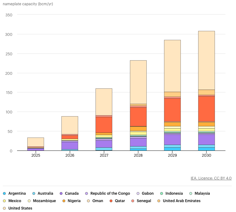Toggle the Argentina legend marker
The width and height of the screenshot is (236, 212).
click(4, 193)
